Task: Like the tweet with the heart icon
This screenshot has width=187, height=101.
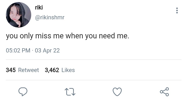Action: click(x=117, y=92)
